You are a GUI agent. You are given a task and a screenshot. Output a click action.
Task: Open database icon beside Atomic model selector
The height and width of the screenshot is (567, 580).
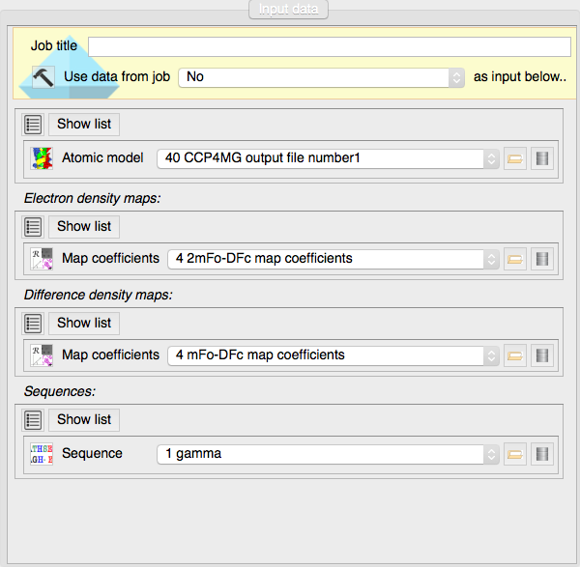pyautogui.click(x=542, y=158)
